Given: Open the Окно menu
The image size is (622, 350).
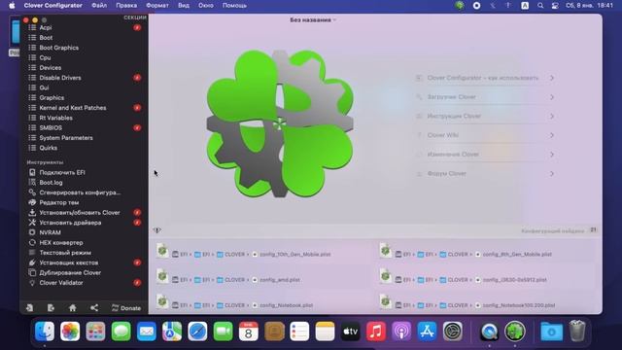Looking at the screenshot, I should click(206, 6).
